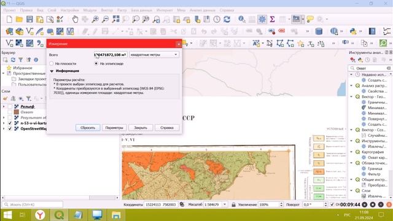Click the New GeoPackage Layer icon
Viewport: 393px width, 221px height.
19,31
